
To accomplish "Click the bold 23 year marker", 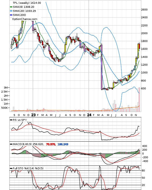I will pyautogui.click(x=33, y=115).
